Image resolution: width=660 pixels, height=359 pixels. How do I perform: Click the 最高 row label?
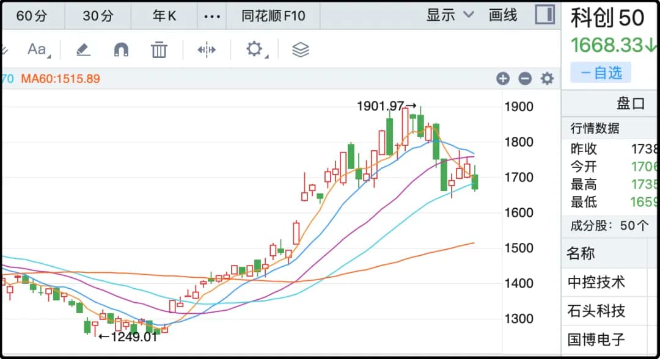pos(584,184)
